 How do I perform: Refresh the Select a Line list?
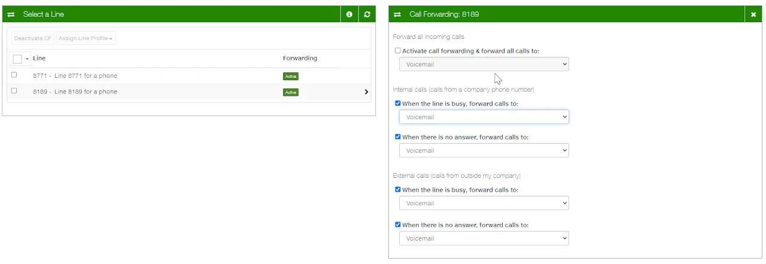click(367, 14)
